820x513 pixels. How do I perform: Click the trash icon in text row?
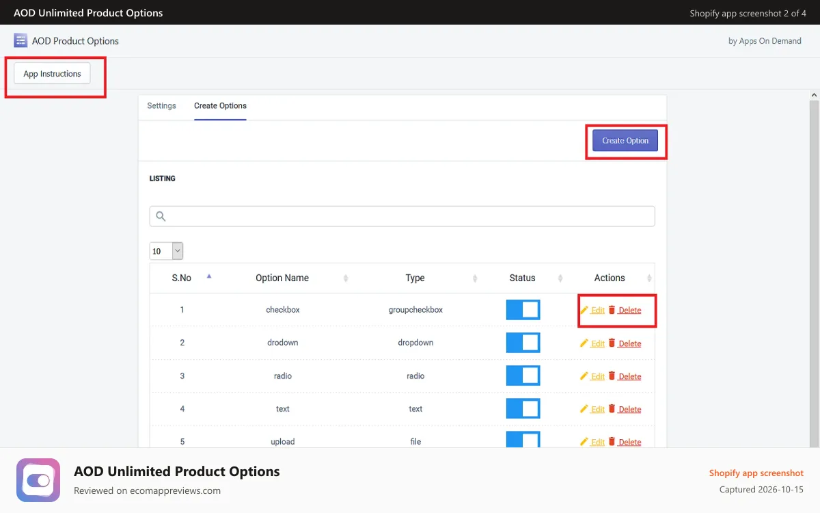[x=612, y=408]
